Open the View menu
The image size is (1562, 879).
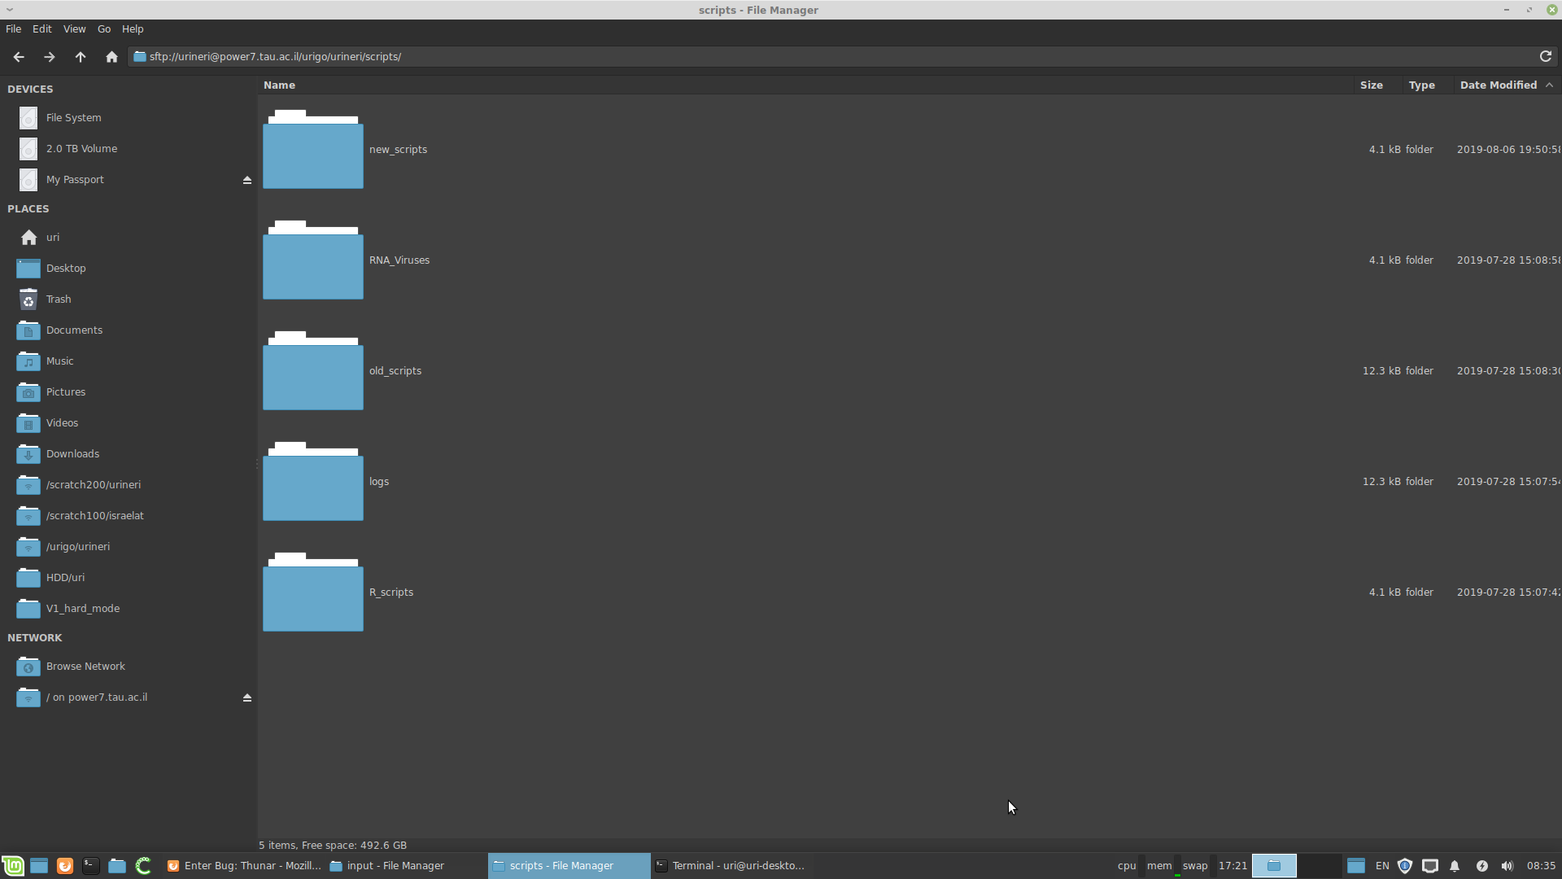pyautogui.click(x=74, y=28)
